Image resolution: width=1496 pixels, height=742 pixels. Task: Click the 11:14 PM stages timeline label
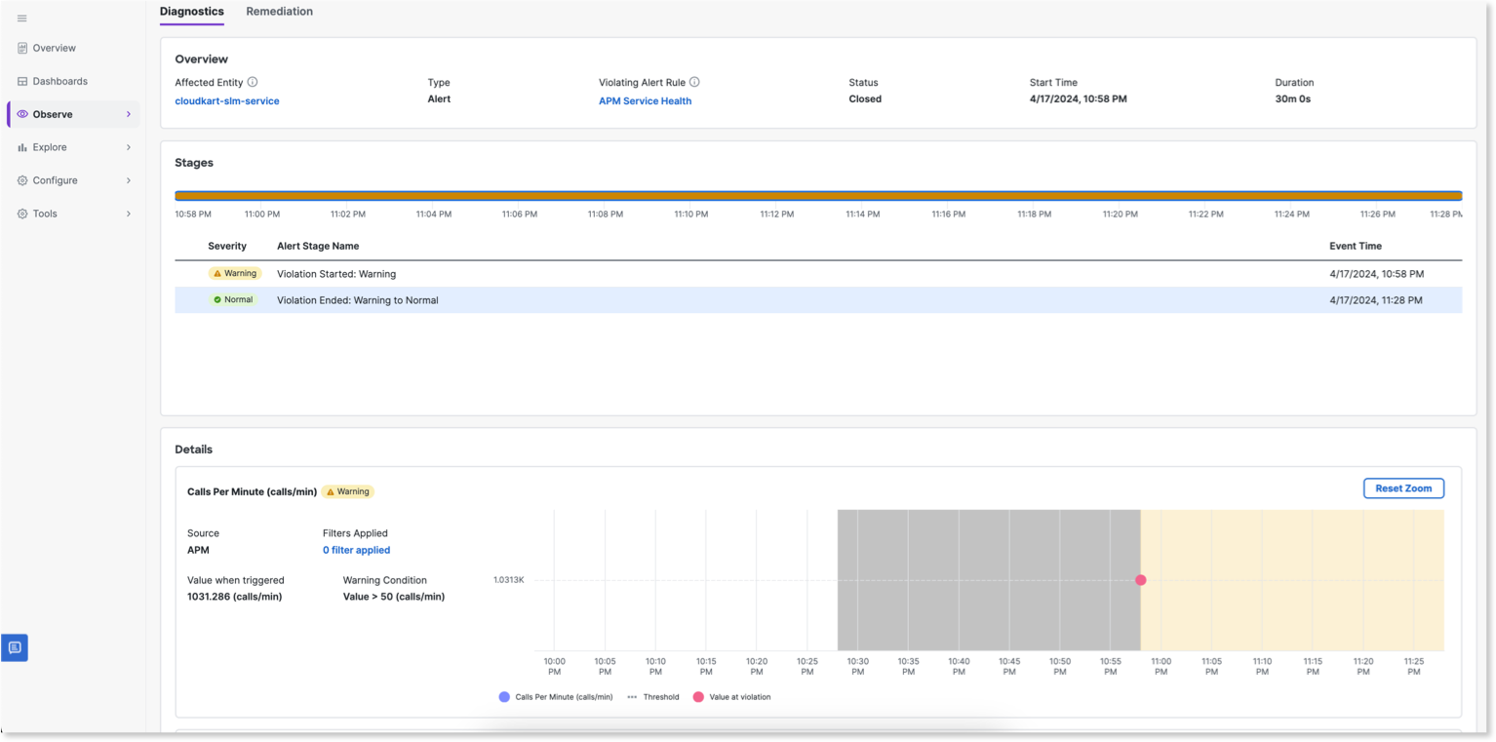click(862, 214)
